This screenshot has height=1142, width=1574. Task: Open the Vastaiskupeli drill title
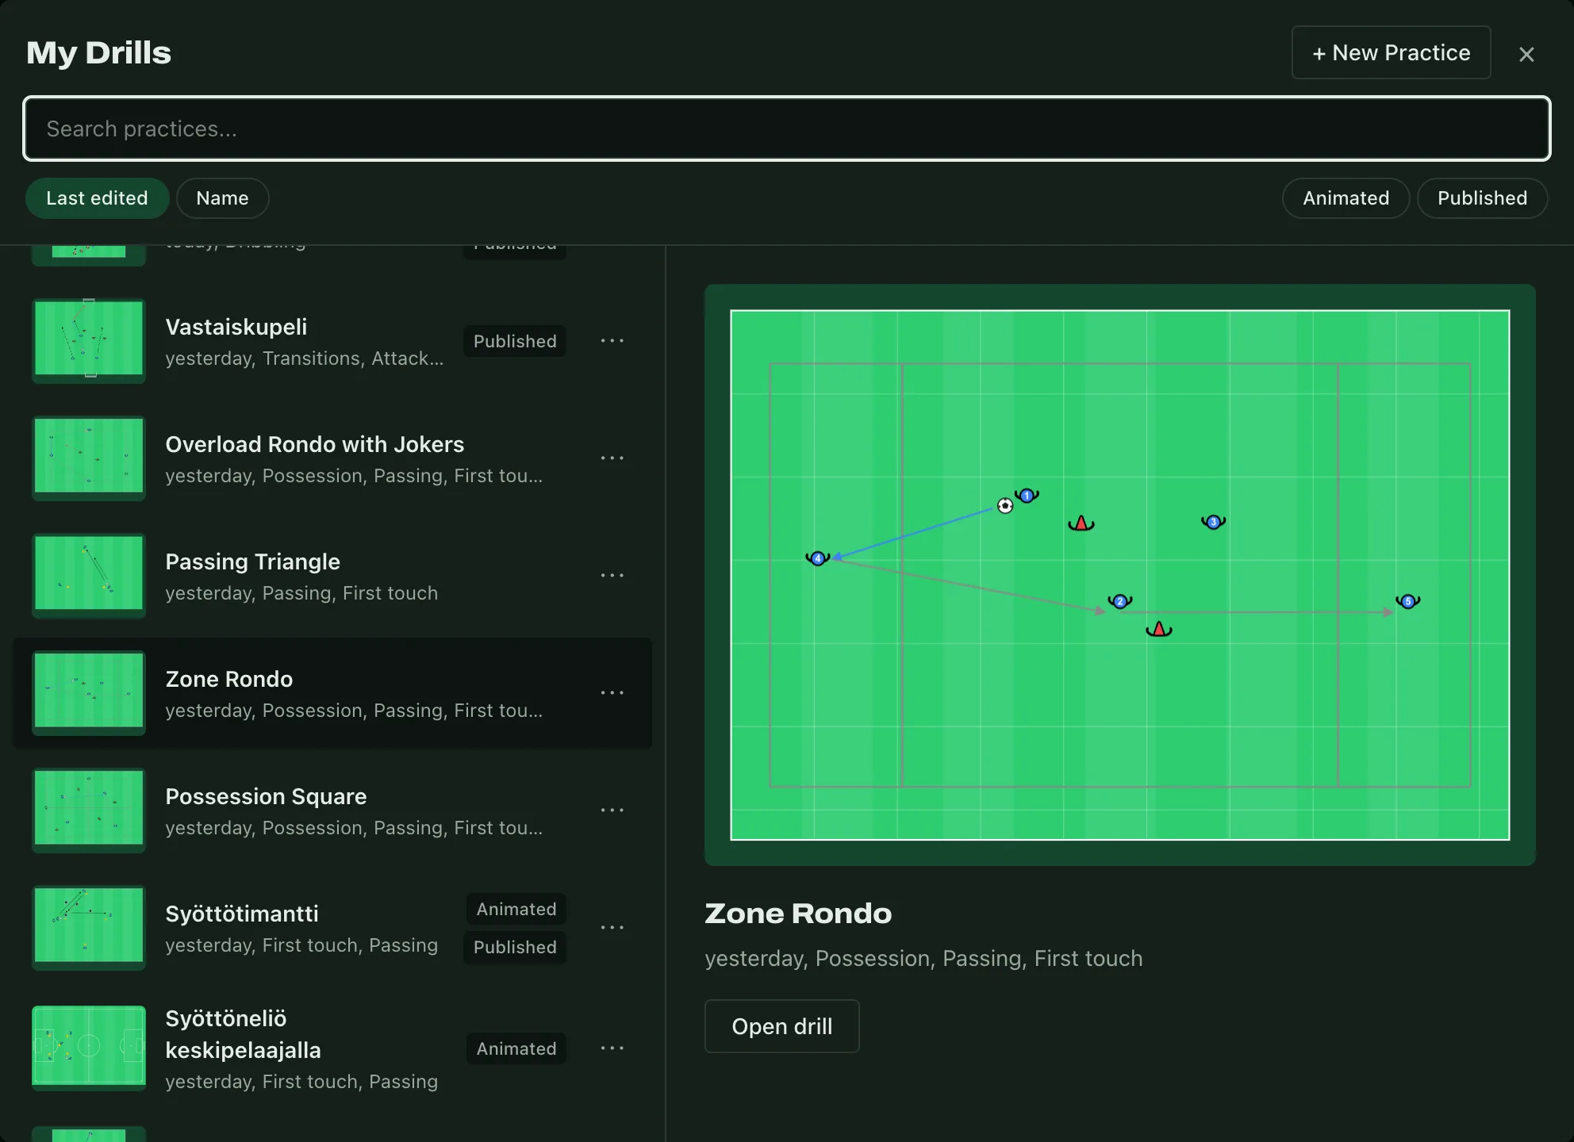pos(236,327)
